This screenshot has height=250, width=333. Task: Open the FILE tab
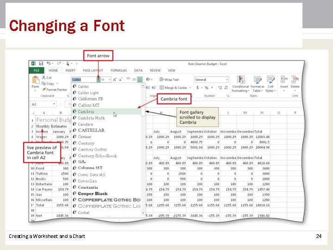click(37, 70)
